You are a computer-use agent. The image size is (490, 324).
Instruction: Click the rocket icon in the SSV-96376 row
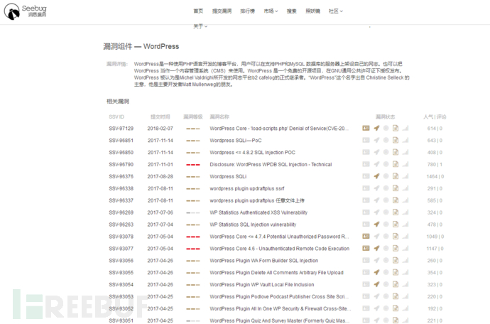(x=376, y=176)
